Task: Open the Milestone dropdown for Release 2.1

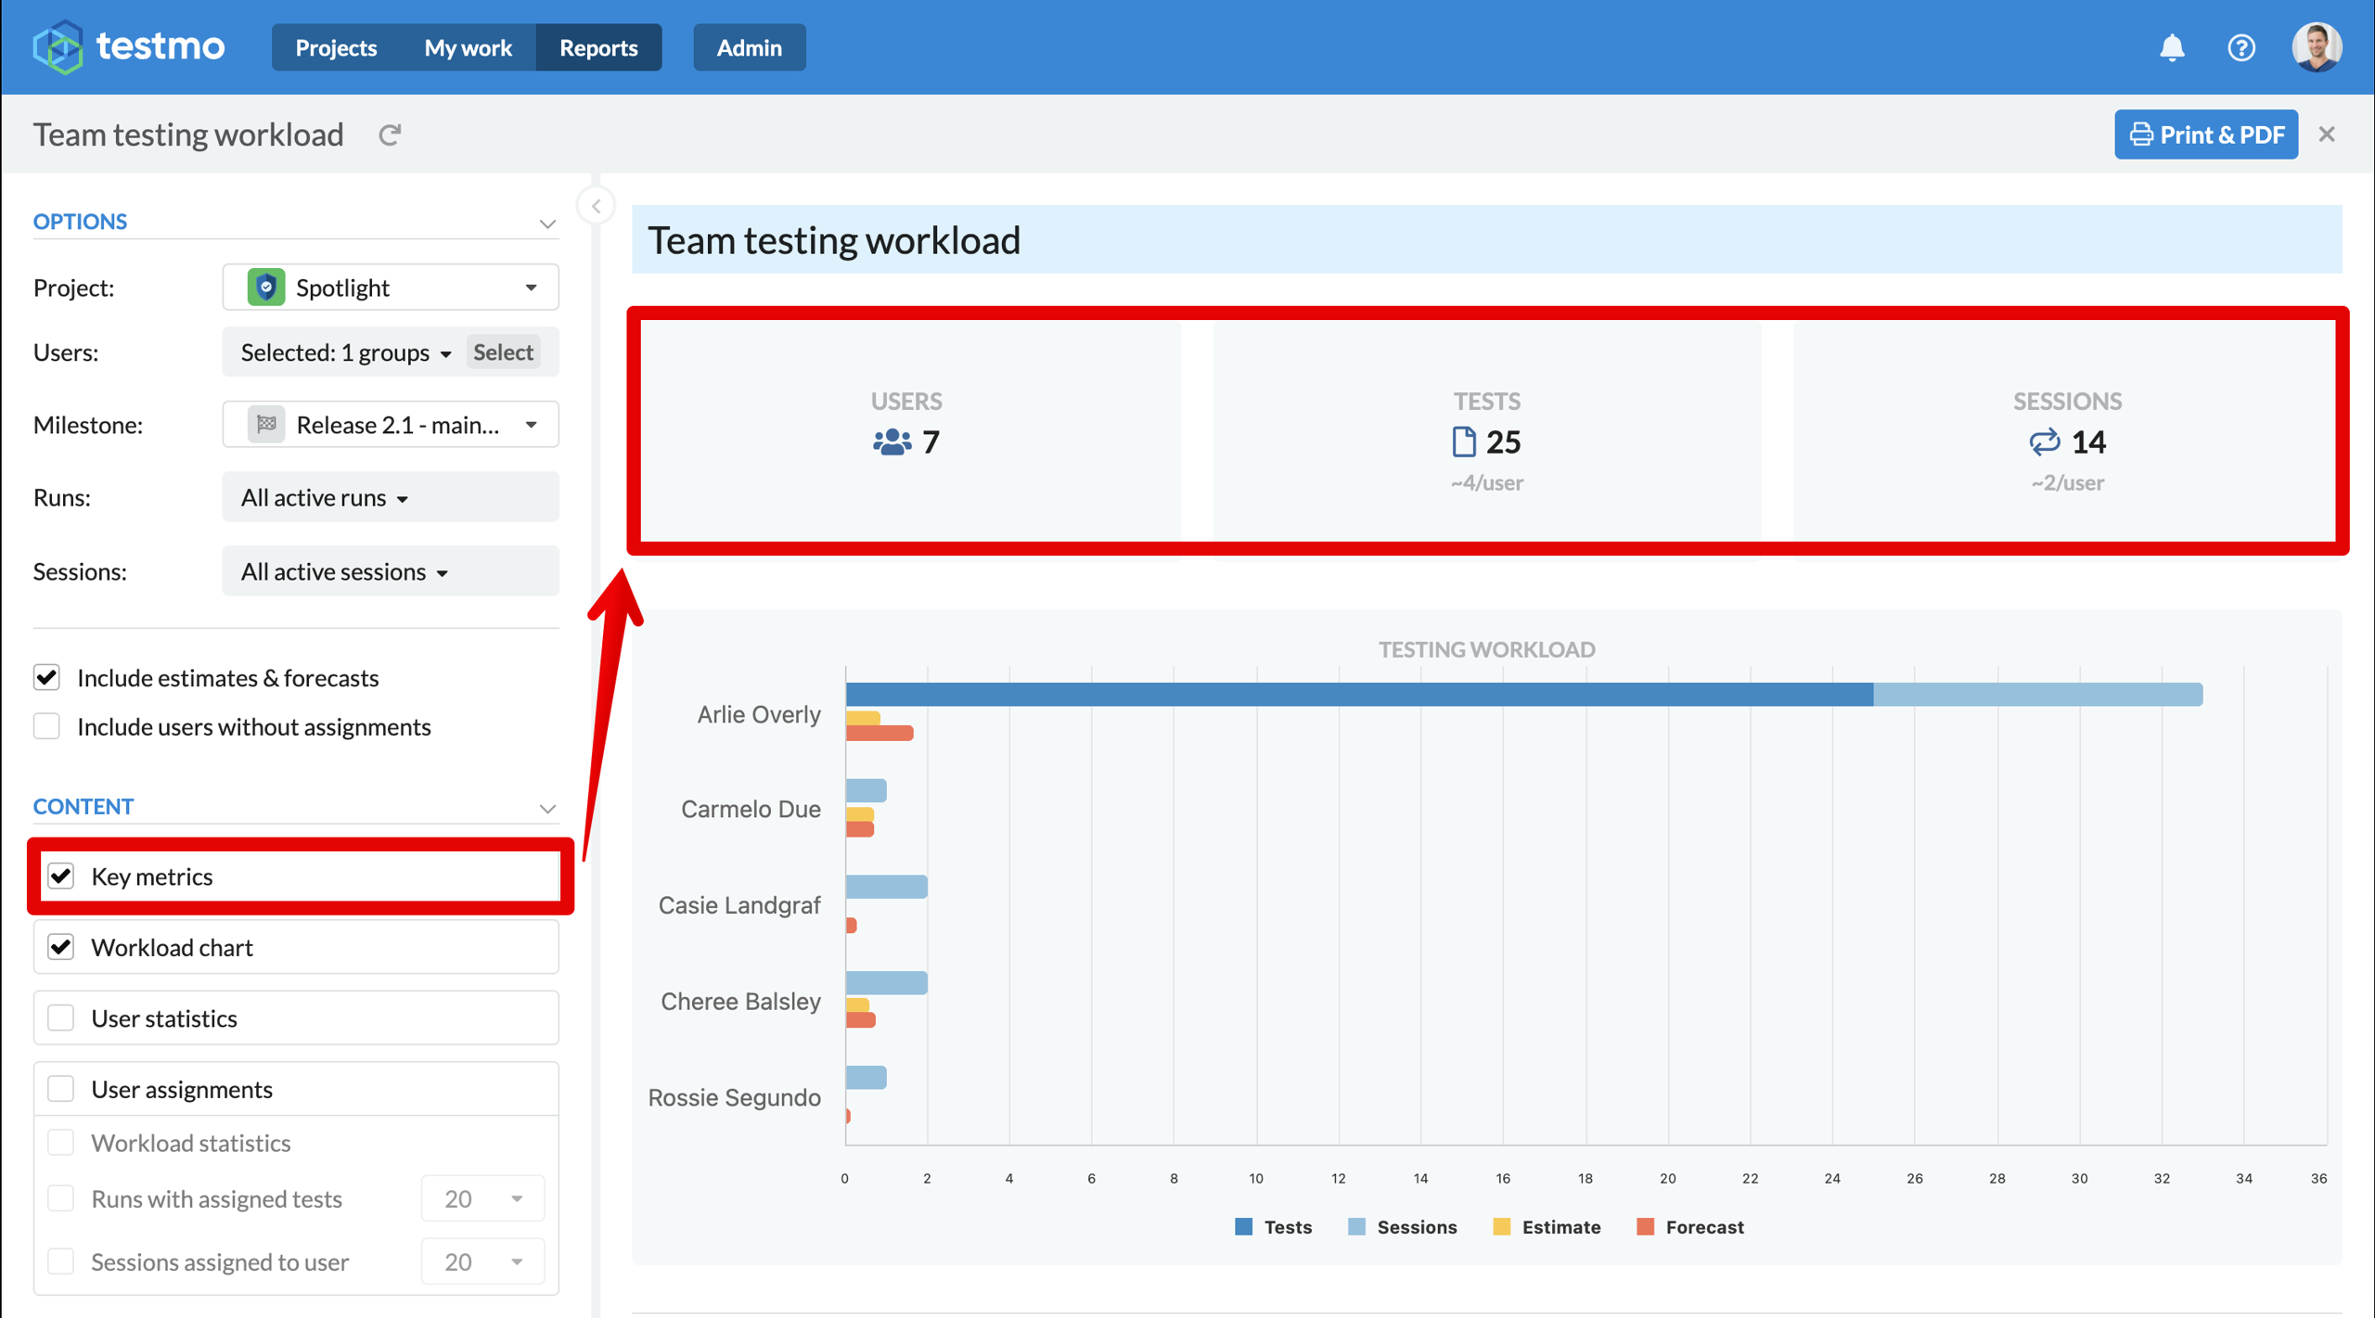Action: tap(391, 425)
